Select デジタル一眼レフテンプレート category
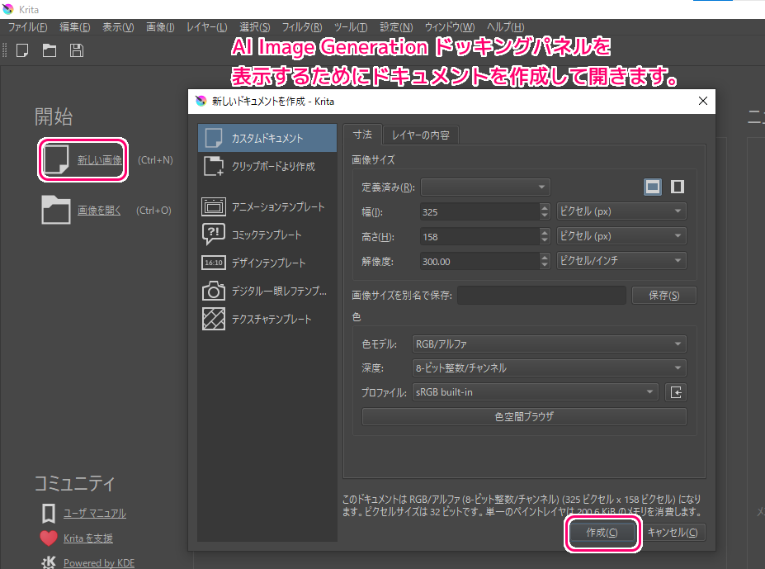Image resolution: width=765 pixels, height=569 pixels. pyautogui.click(x=267, y=291)
